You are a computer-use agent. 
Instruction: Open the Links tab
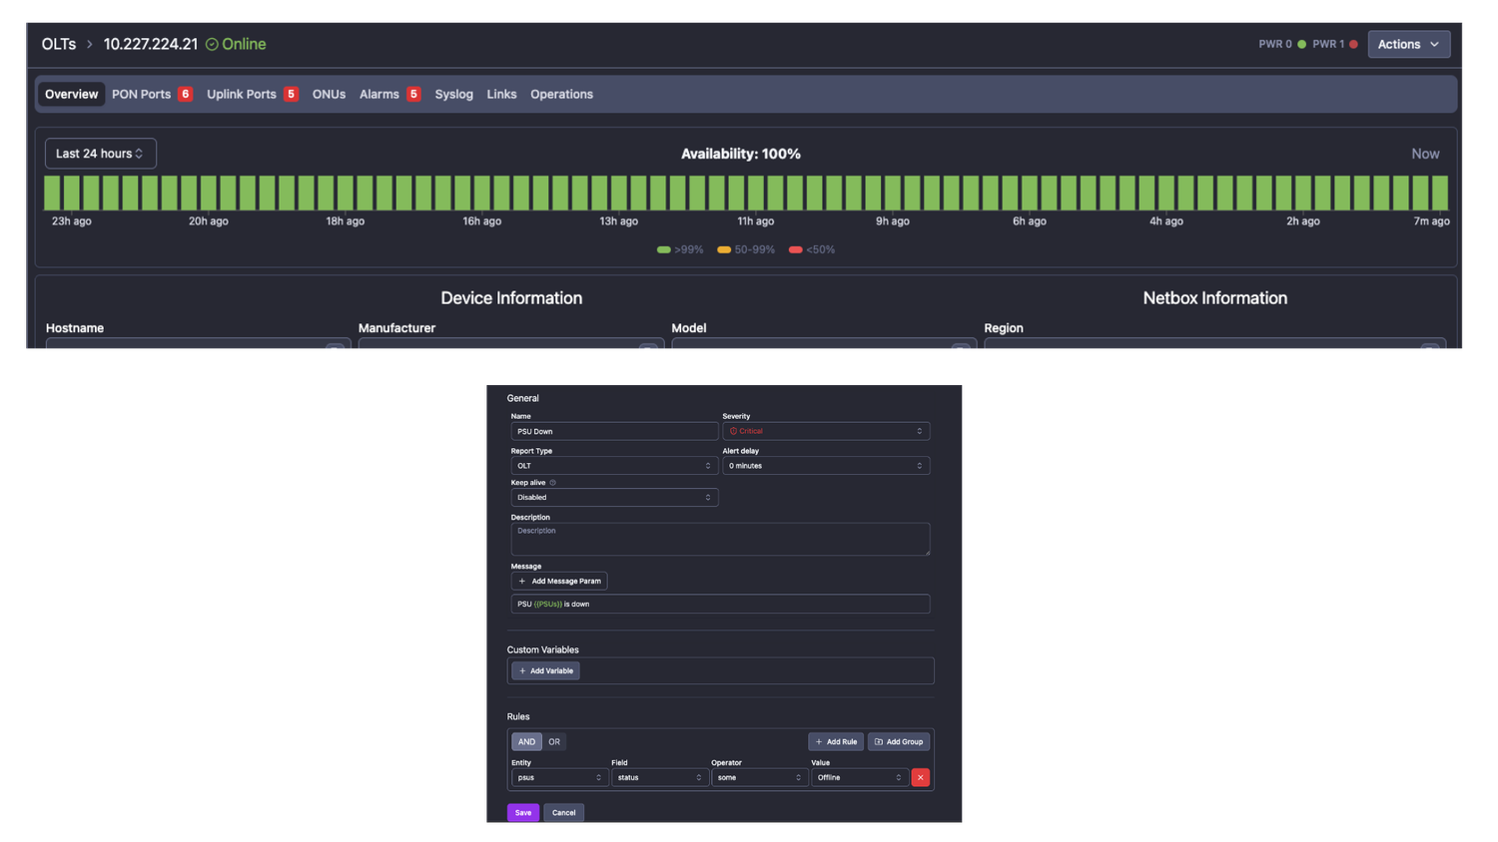(x=501, y=94)
